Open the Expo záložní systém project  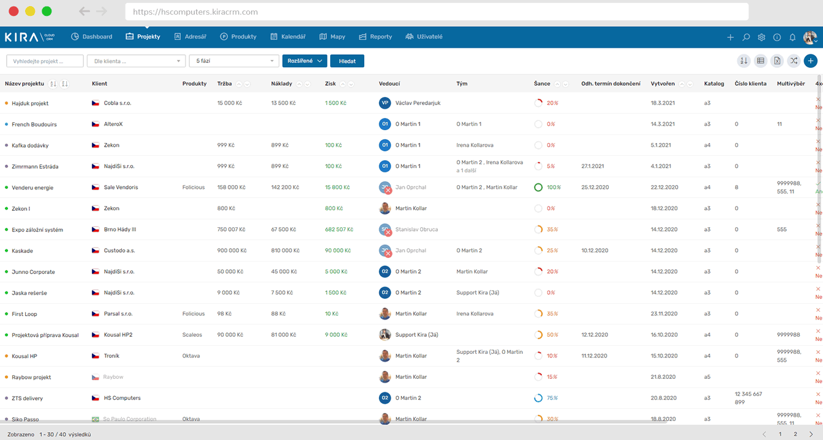(x=37, y=230)
